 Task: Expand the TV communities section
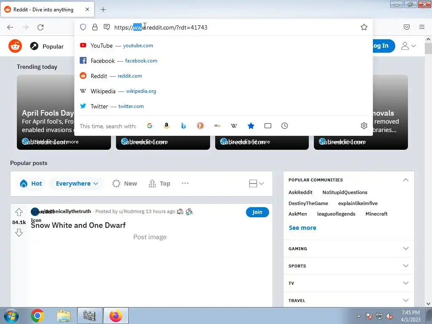pyautogui.click(x=348, y=283)
